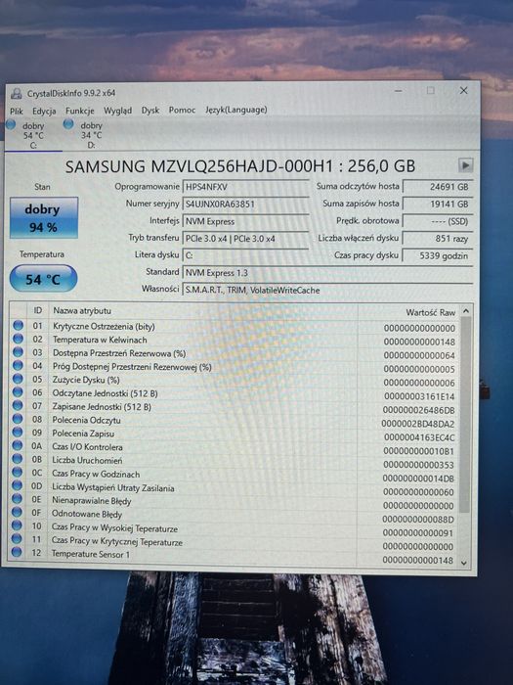Click host writes value 19141 GB
The image size is (513, 685).
click(438, 204)
